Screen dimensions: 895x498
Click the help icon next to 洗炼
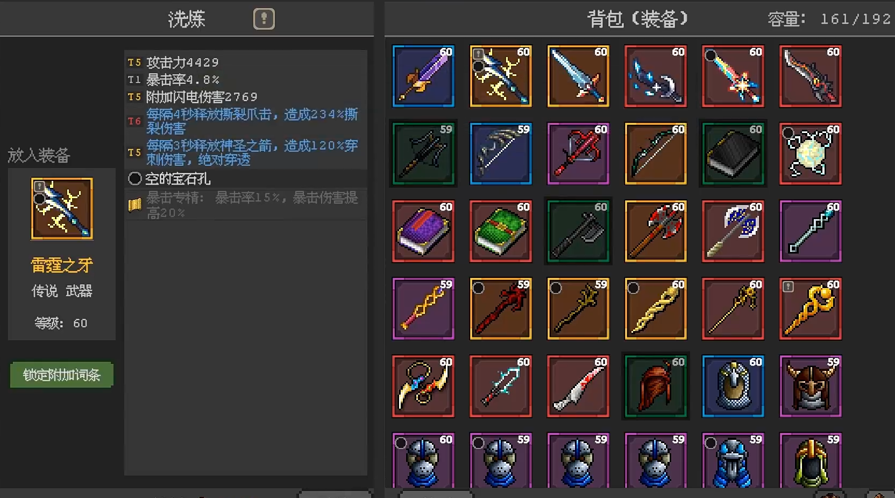coord(264,19)
